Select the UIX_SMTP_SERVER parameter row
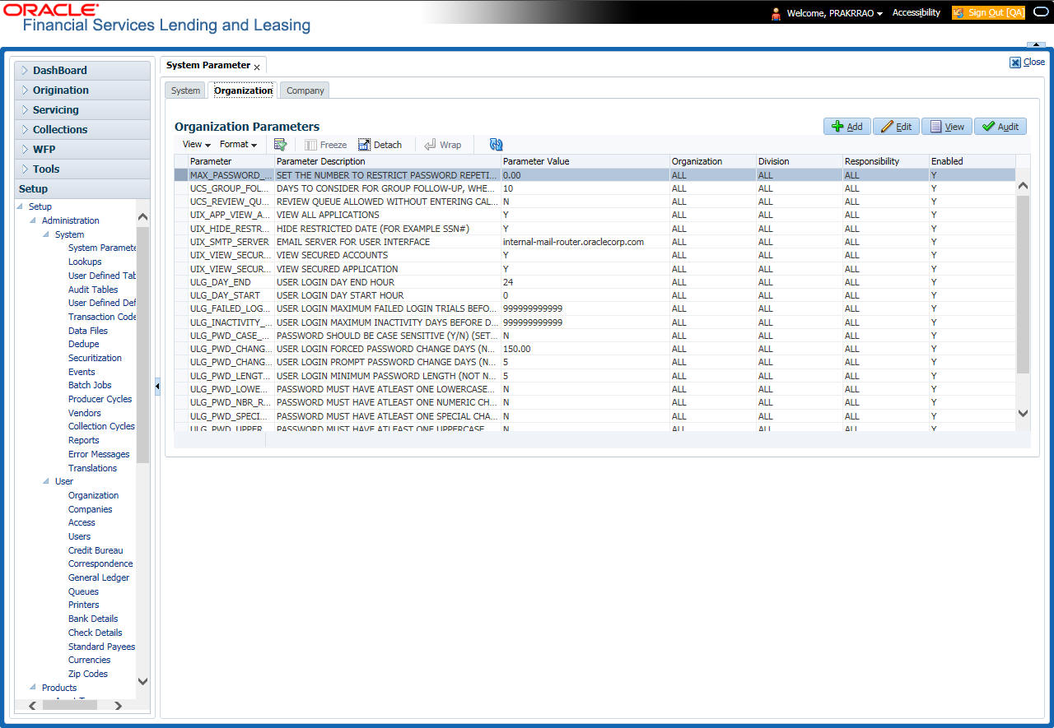1054x728 pixels. click(x=595, y=242)
